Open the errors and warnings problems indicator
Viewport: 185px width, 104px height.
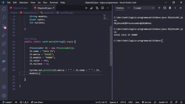coord(24,102)
